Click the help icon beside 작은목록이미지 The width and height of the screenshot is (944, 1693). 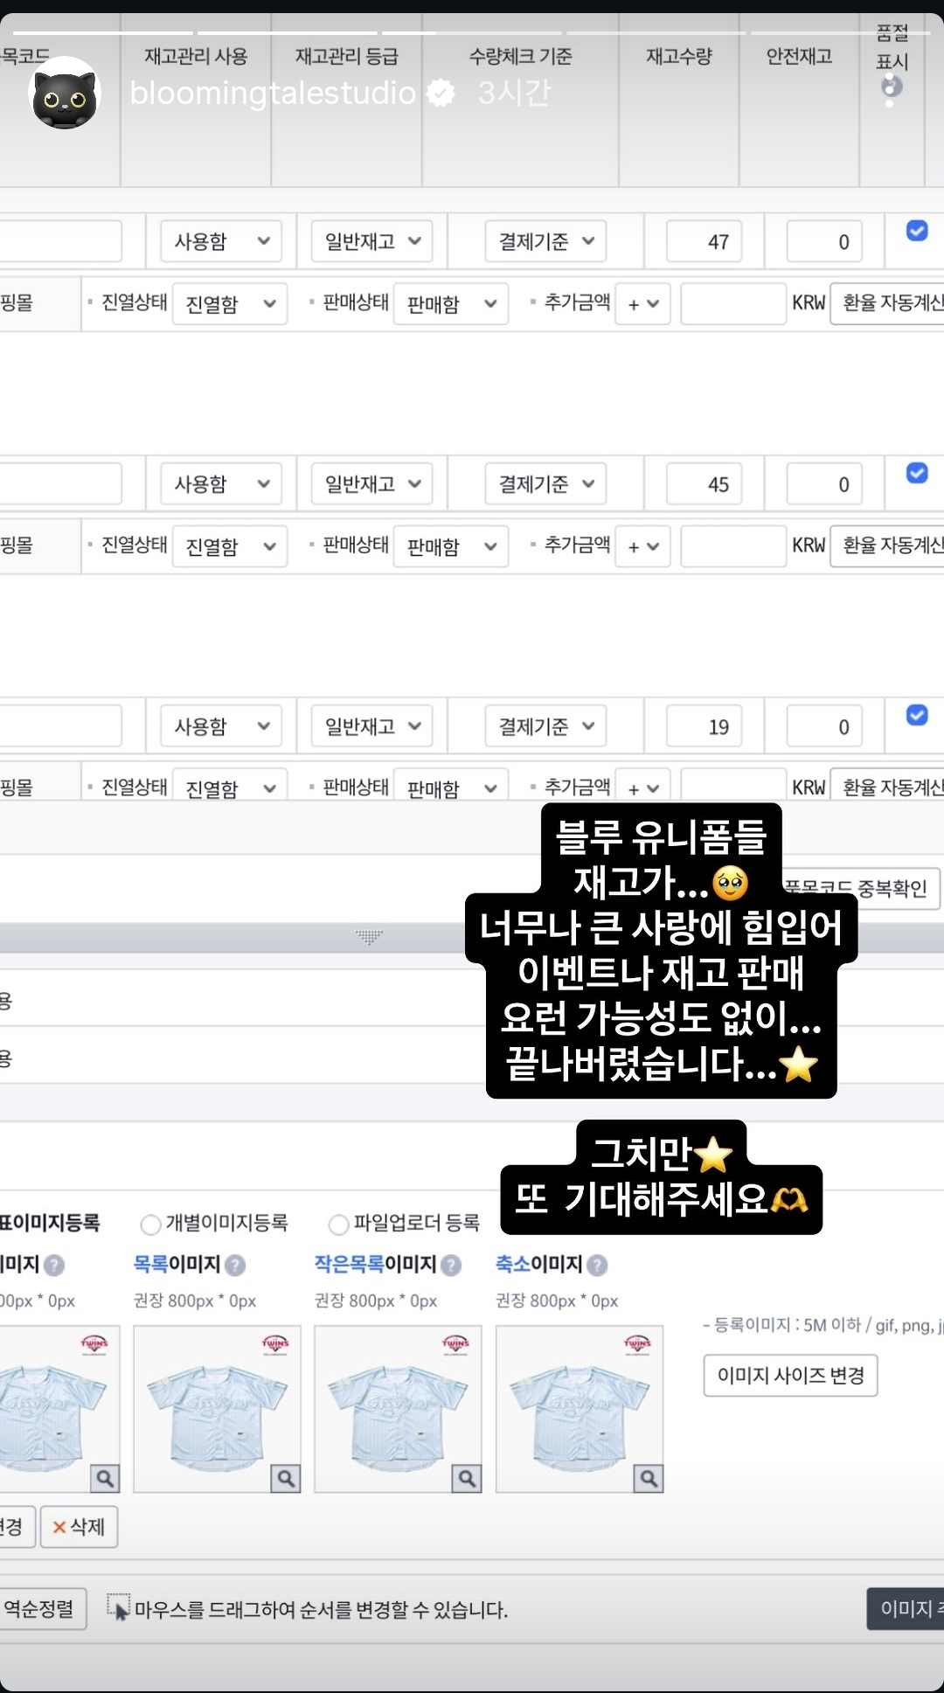[451, 1265]
